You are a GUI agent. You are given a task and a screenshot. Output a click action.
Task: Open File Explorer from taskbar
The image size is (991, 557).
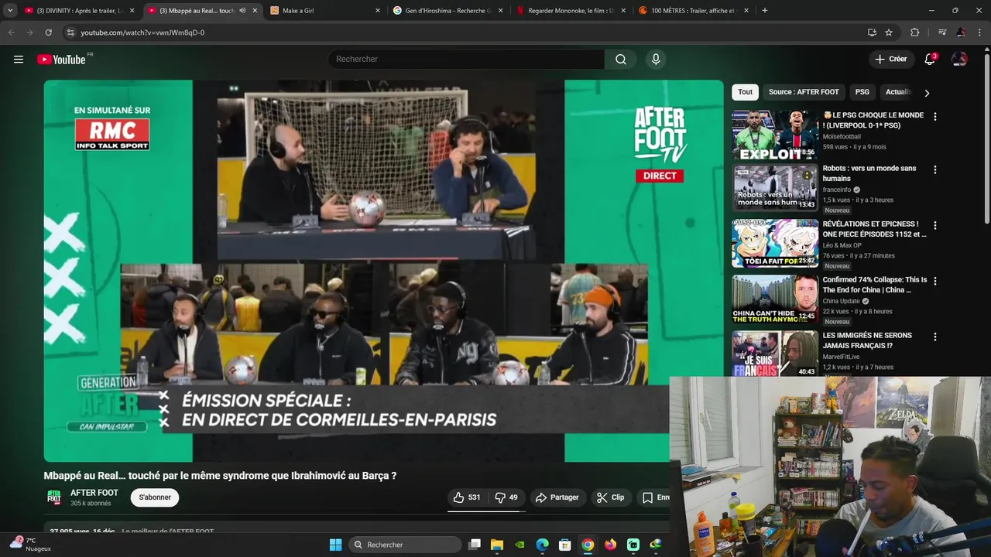(x=497, y=545)
